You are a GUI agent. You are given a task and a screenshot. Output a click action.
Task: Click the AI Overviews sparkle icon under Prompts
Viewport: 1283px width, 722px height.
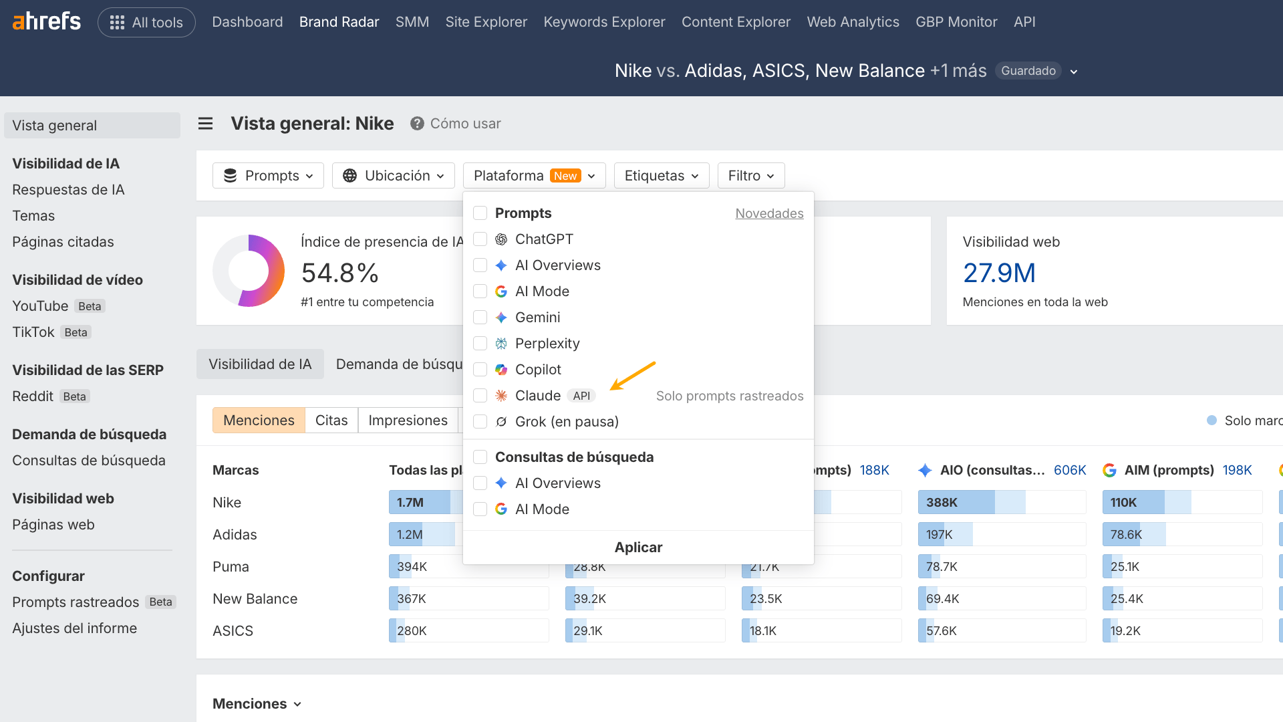coord(501,265)
